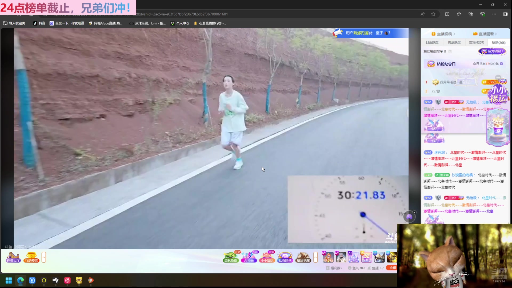Switch to the 周活跃度 tab
This screenshot has height=288, width=512.
(454, 42)
